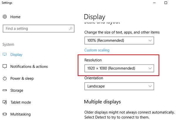Click the Storage drive icon
Viewport: 176px width, 121px height.
coord(5,91)
